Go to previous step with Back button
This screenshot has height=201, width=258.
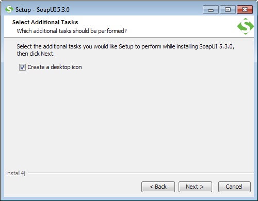158,187
